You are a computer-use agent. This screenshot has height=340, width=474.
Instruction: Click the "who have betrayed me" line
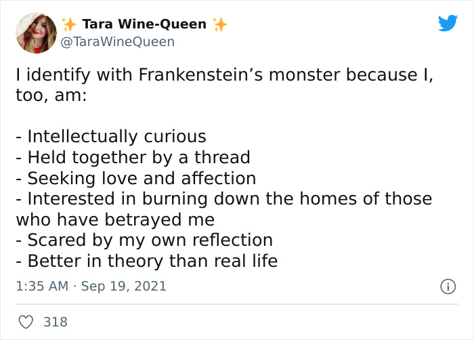click(115, 219)
